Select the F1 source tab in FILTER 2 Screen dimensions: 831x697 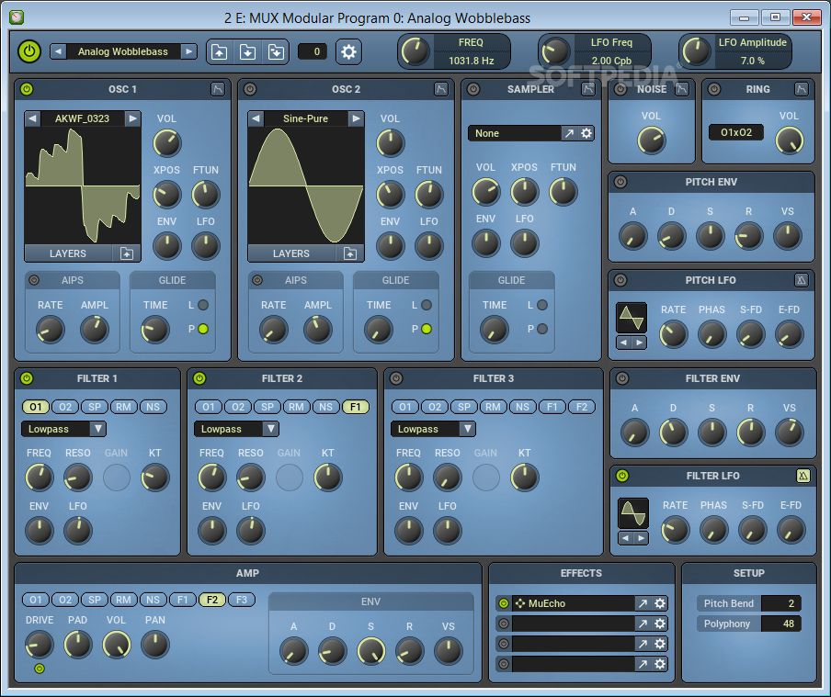coord(356,407)
